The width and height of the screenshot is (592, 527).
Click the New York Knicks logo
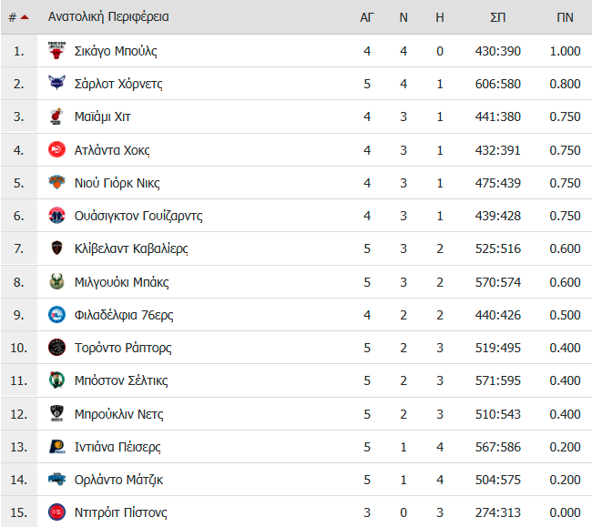click(56, 183)
